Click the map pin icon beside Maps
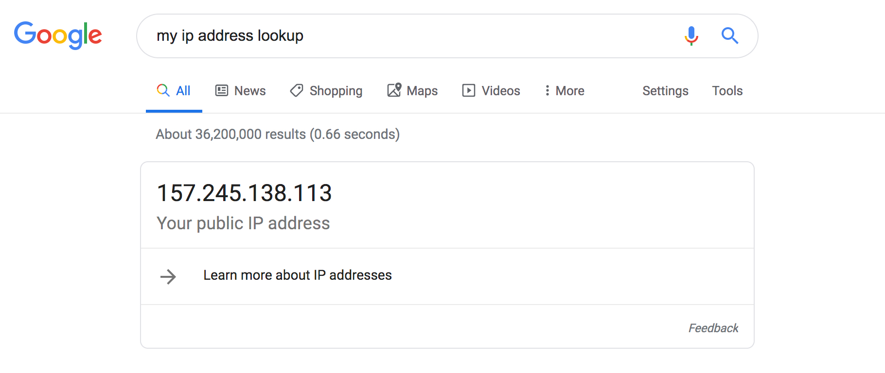Viewport: 885px width, 373px height. 394,90
